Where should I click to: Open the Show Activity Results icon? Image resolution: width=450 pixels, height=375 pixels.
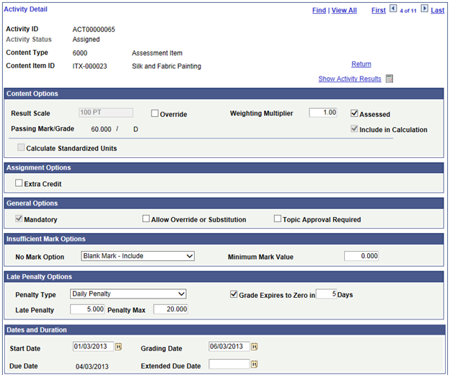(x=389, y=79)
